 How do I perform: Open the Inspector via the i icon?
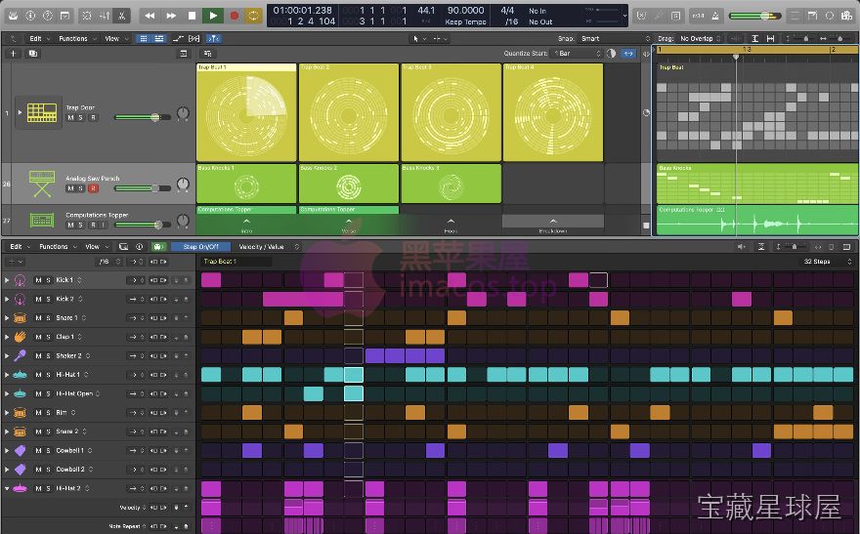[30, 16]
